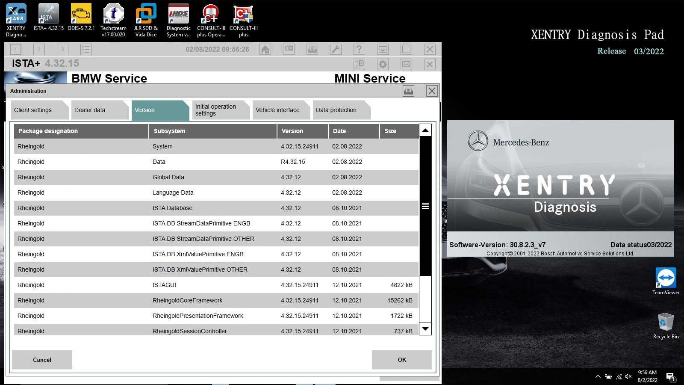Click the Subsystem column header
Screen dimensions: 684x385
tap(213, 131)
